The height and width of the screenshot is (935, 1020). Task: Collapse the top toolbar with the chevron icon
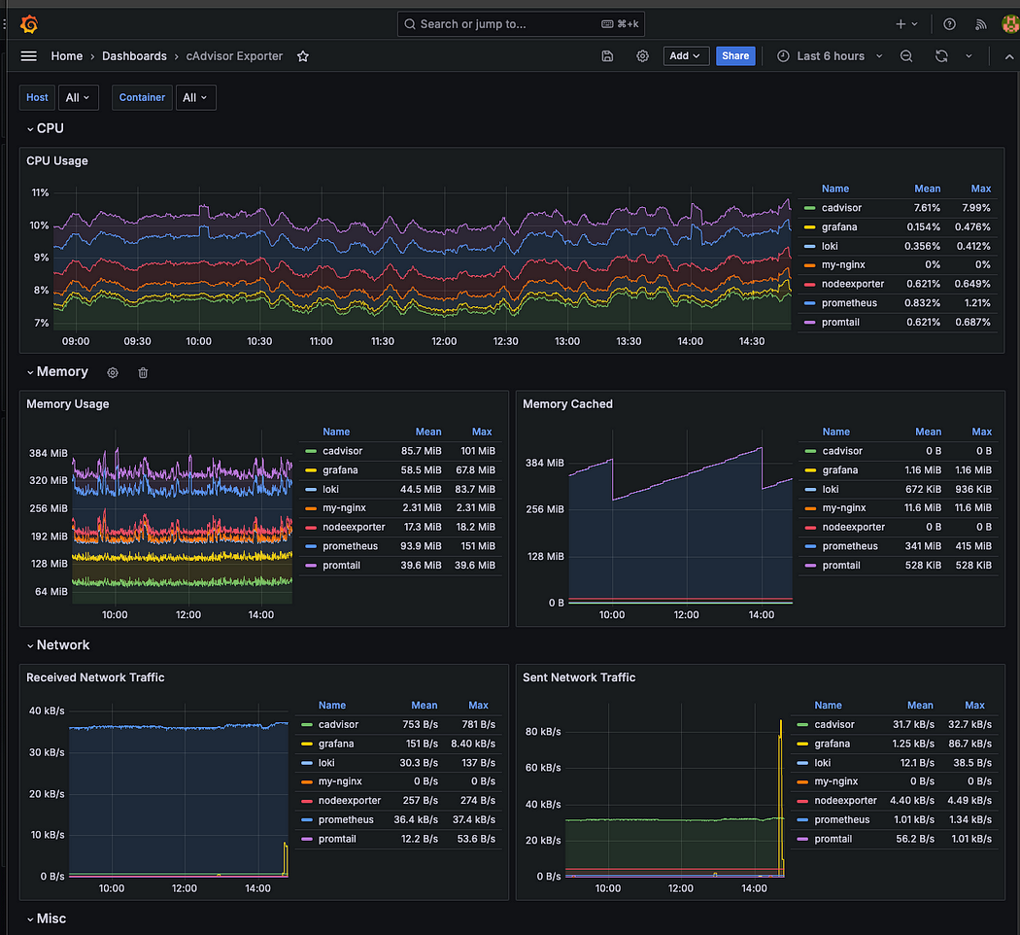pyautogui.click(x=1009, y=56)
